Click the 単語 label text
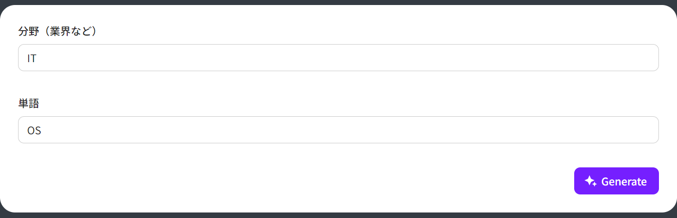Viewport: 677px width, 218px height. click(29, 104)
